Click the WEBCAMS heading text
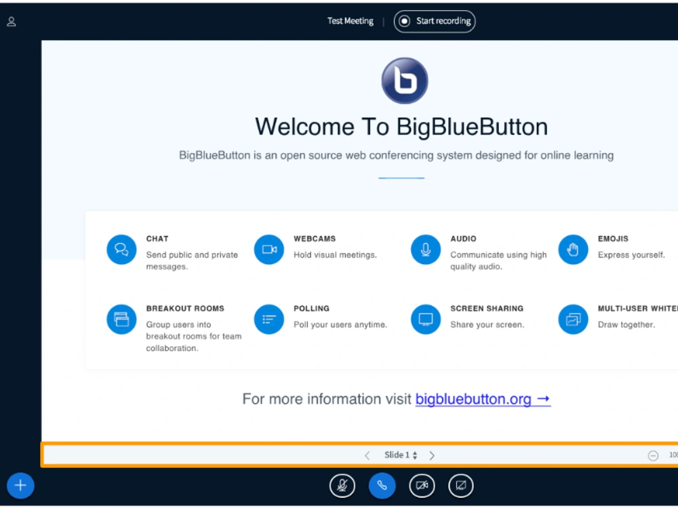 coord(315,239)
